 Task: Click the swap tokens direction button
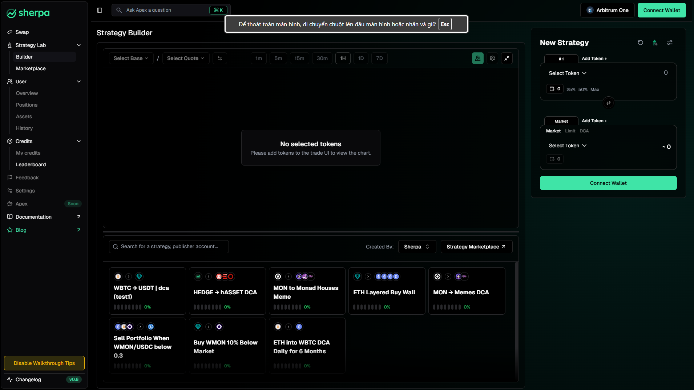[609, 103]
